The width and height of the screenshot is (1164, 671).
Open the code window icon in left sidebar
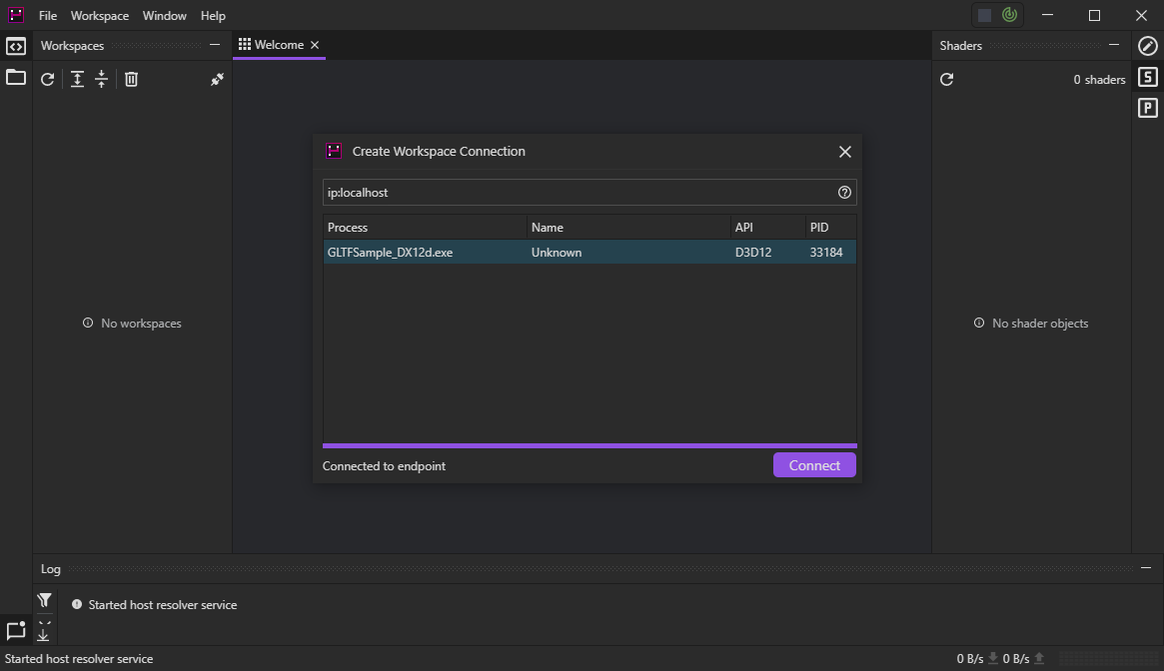coord(16,46)
